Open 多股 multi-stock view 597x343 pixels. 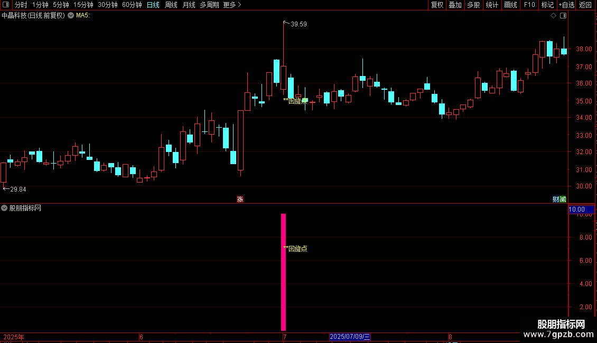(x=473, y=5)
